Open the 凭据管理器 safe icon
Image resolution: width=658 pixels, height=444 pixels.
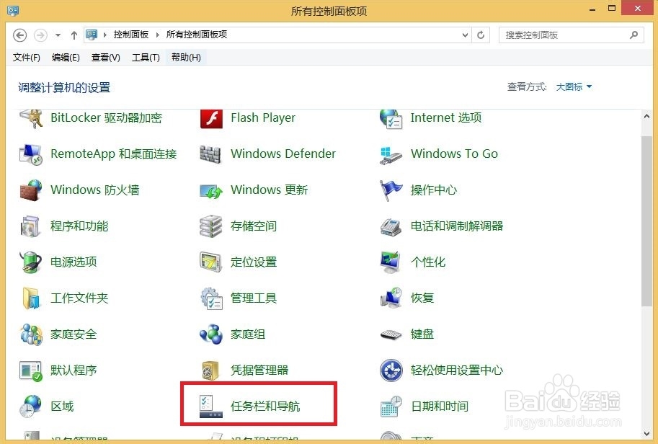pyautogui.click(x=210, y=370)
